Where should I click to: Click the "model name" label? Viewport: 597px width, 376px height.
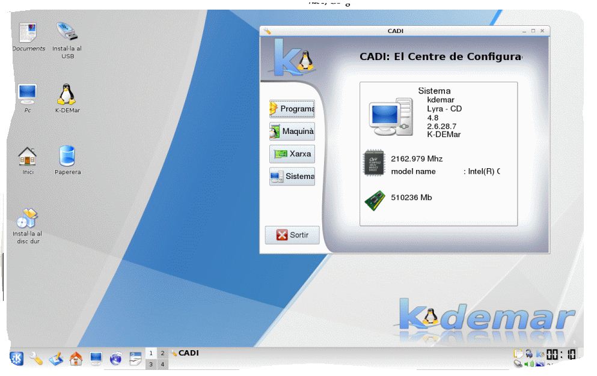[x=413, y=172]
